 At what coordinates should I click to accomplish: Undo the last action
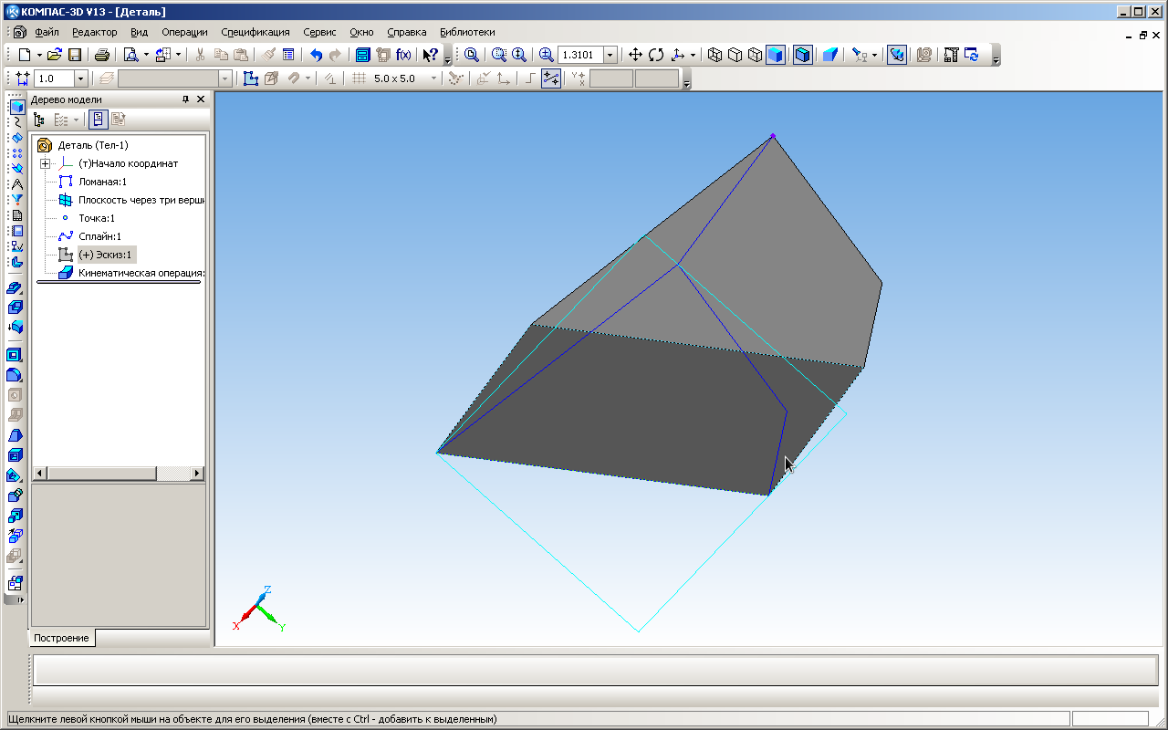coord(316,55)
